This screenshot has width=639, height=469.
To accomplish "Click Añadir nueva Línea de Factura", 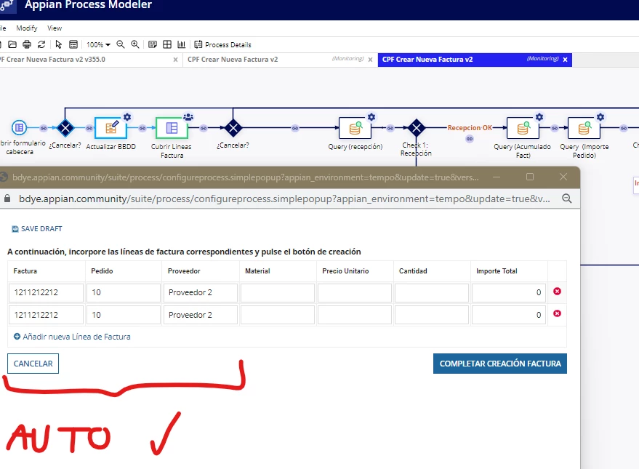I will (72, 337).
